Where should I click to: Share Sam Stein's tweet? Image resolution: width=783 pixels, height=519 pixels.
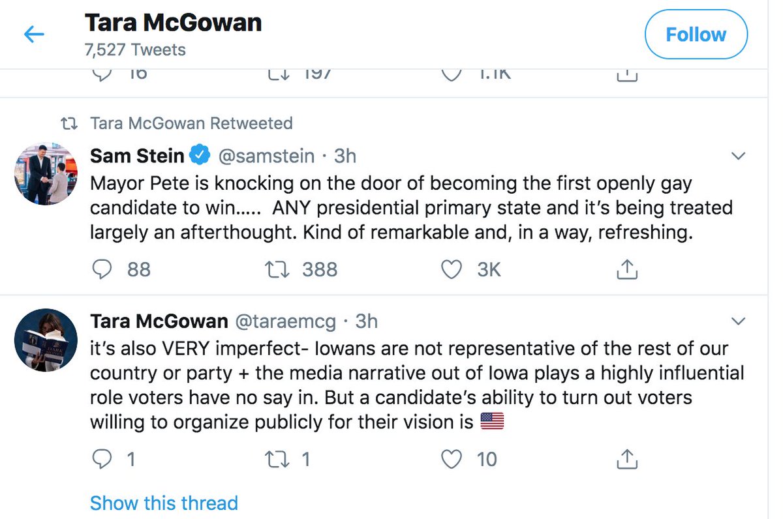pos(626,269)
